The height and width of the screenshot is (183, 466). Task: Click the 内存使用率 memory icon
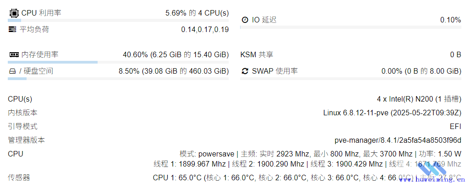point(14,55)
